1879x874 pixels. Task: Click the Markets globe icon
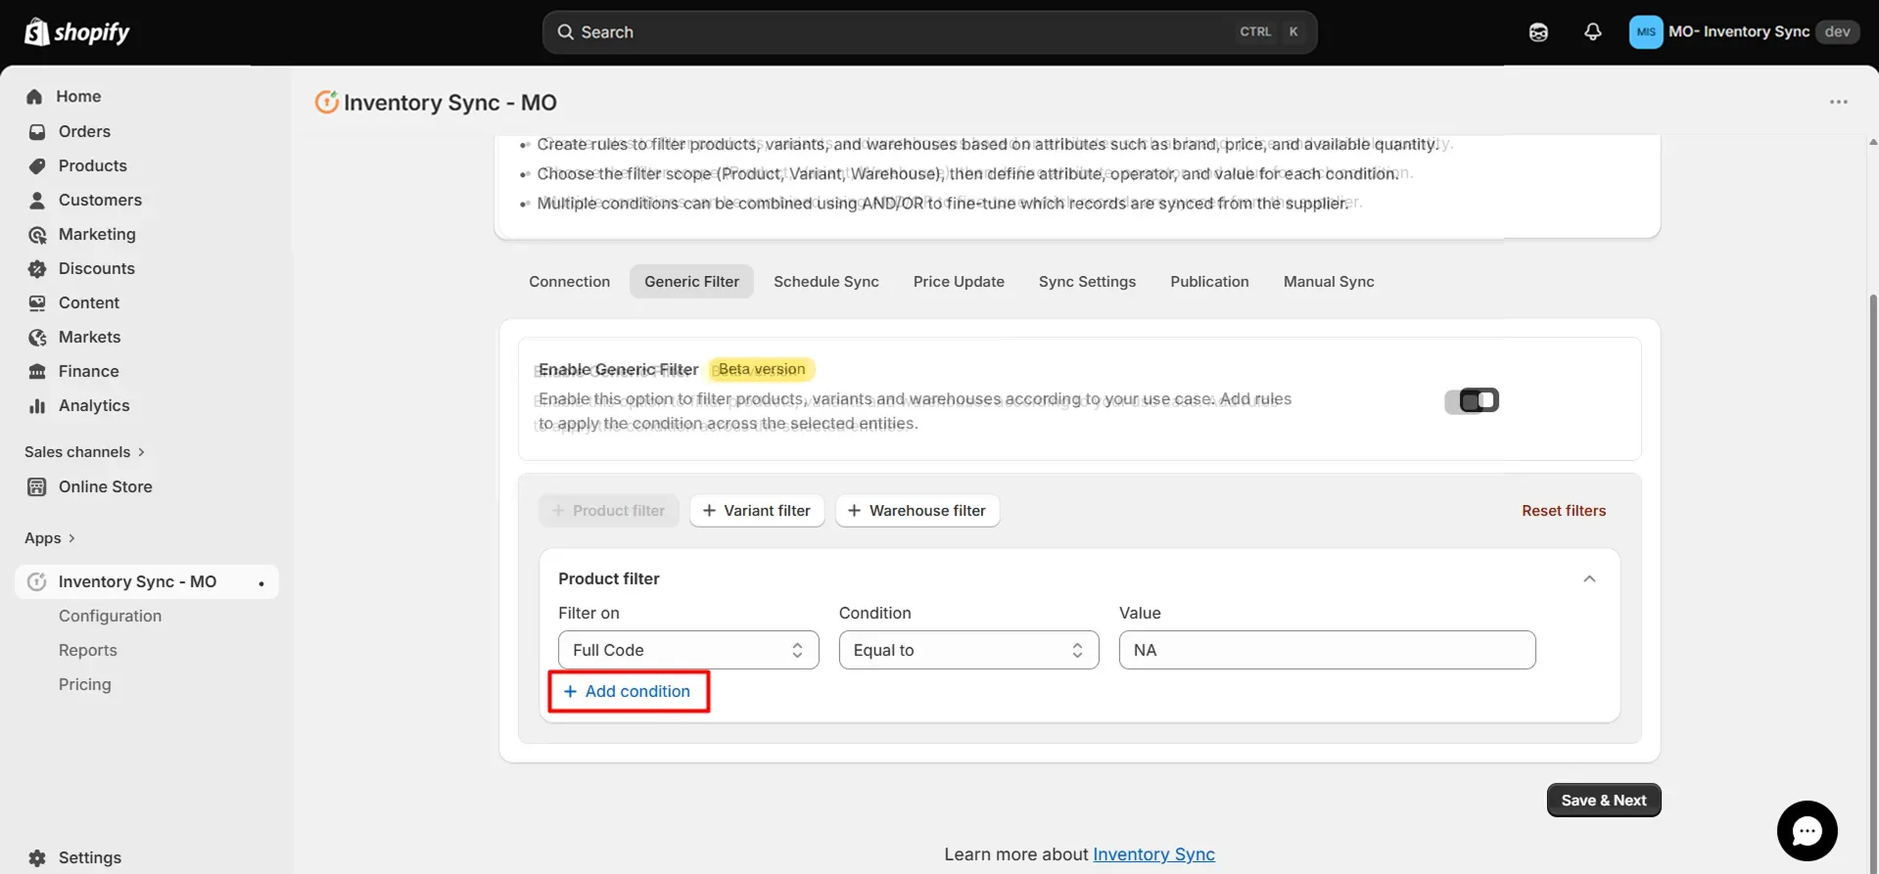37,337
